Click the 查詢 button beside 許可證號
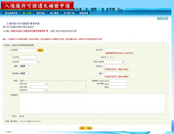The width and height of the screenshot is (174, 134). pyautogui.click(x=40, y=50)
